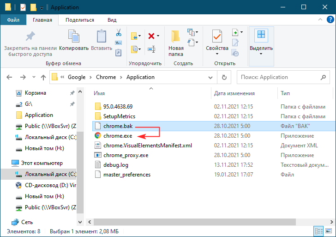This screenshot has height=237, width=336.
Task: Click the Новая папка folder icon
Action: click(x=175, y=36)
